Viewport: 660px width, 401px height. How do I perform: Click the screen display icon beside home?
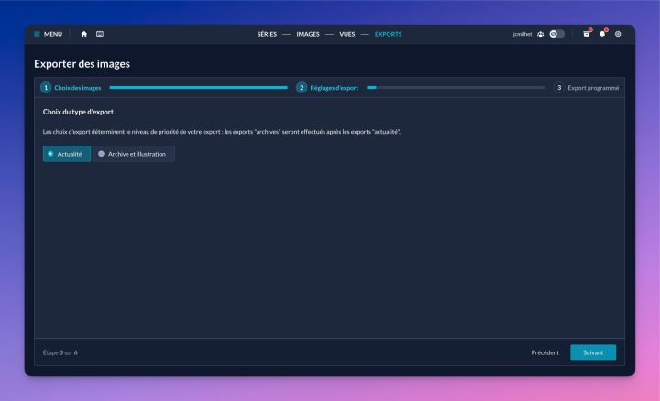tap(100, 34)
